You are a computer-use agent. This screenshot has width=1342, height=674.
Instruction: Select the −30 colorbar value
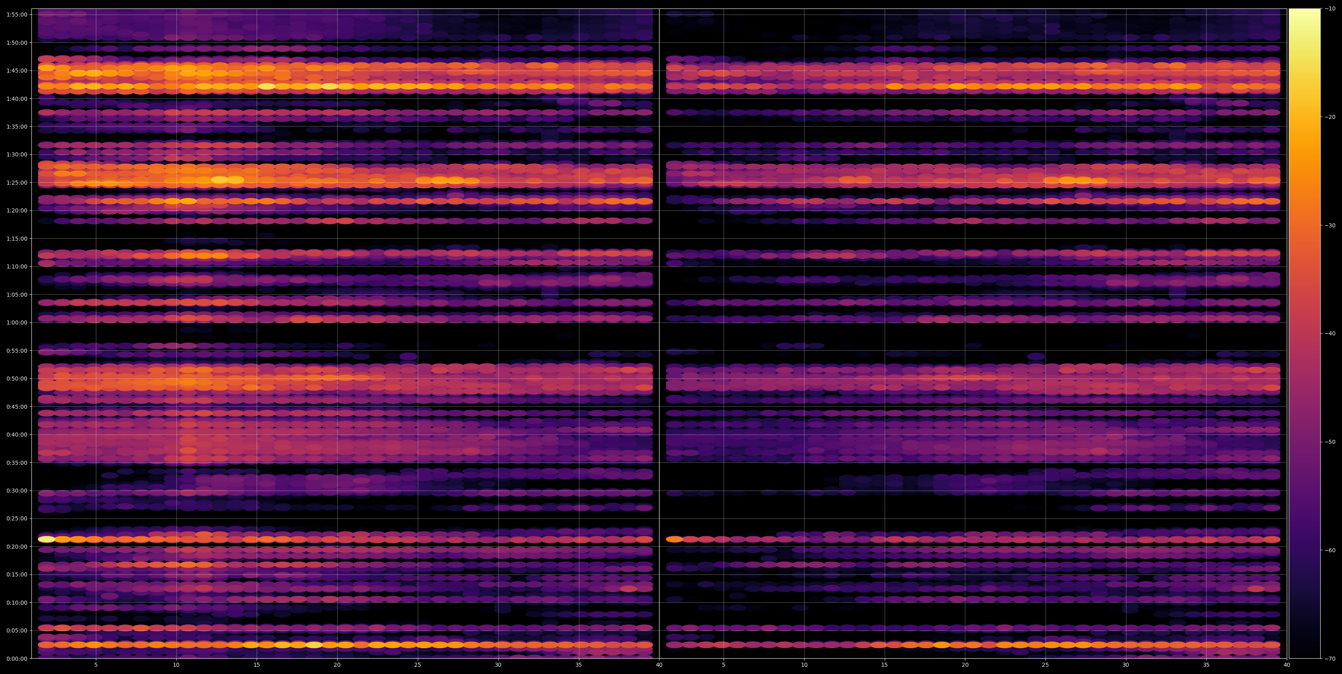[x=1330, y=225]
